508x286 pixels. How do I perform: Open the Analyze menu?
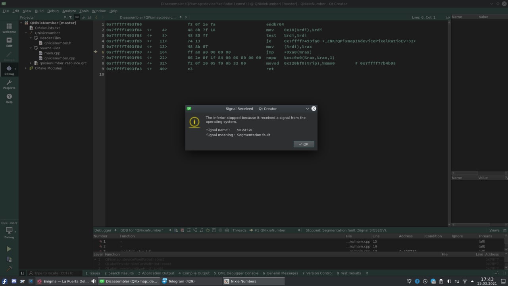pyautogui.click(x=69, y=11)
